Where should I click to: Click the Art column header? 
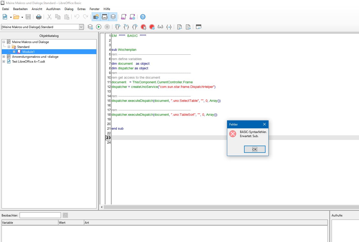[206, 222]
